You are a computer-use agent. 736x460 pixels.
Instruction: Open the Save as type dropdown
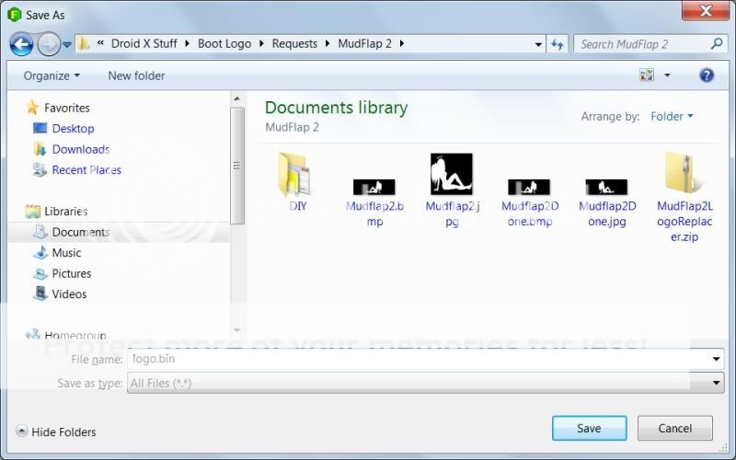(425, 383)
